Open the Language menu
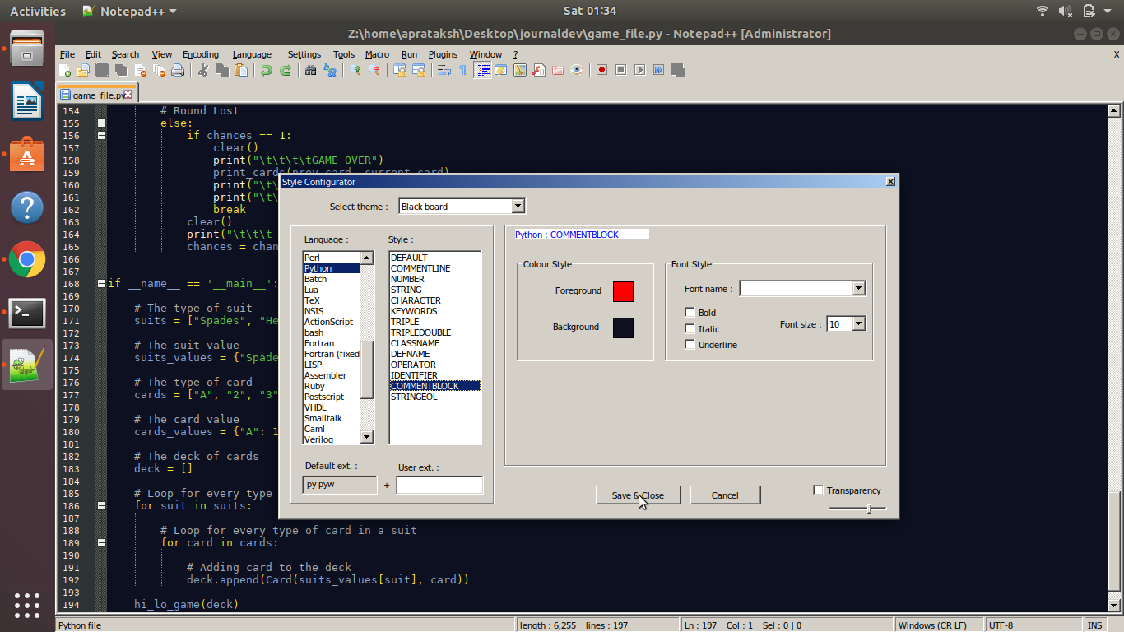The height and width of the screenshot is (632, 1124). [x=252, y=54]
